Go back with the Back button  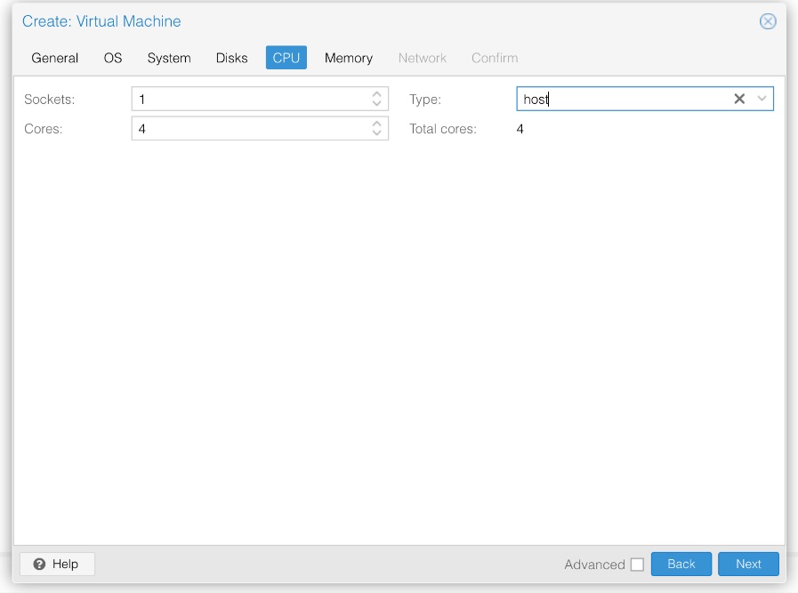pyautogui.click(x=681, y=564)
